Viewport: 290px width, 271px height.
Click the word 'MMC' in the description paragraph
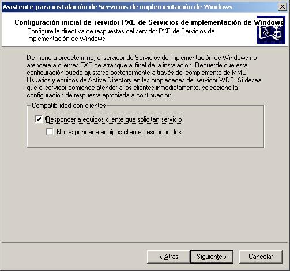tap(239, 73)
